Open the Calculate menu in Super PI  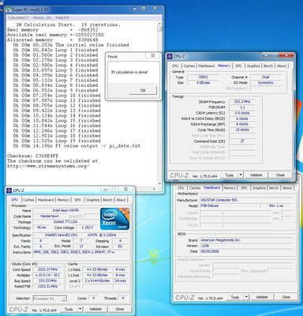(18, 17)
